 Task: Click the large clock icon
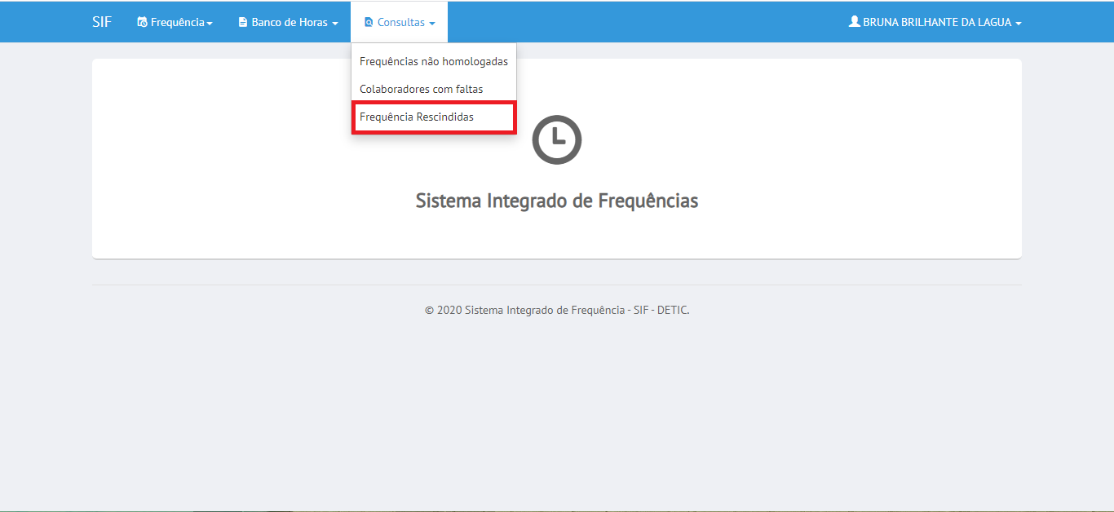(x=557, y=139)
